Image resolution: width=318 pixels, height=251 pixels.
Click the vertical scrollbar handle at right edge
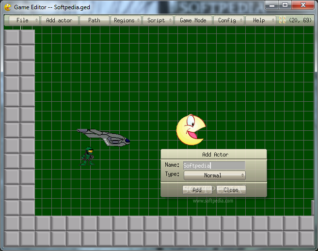tap(313, 207)
